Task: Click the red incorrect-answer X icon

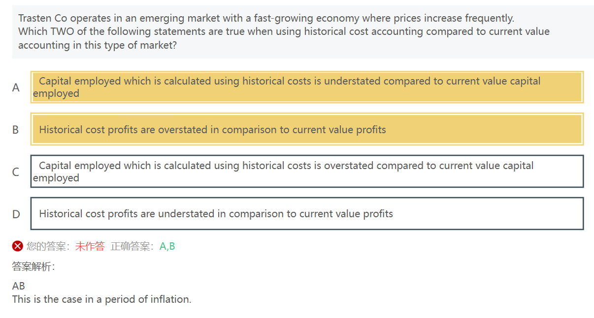Action: 18,246
